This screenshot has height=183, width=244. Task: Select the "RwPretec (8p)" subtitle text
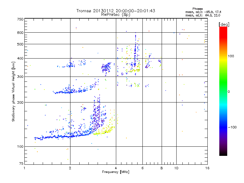pyautogui.click(x=116, y=15)
